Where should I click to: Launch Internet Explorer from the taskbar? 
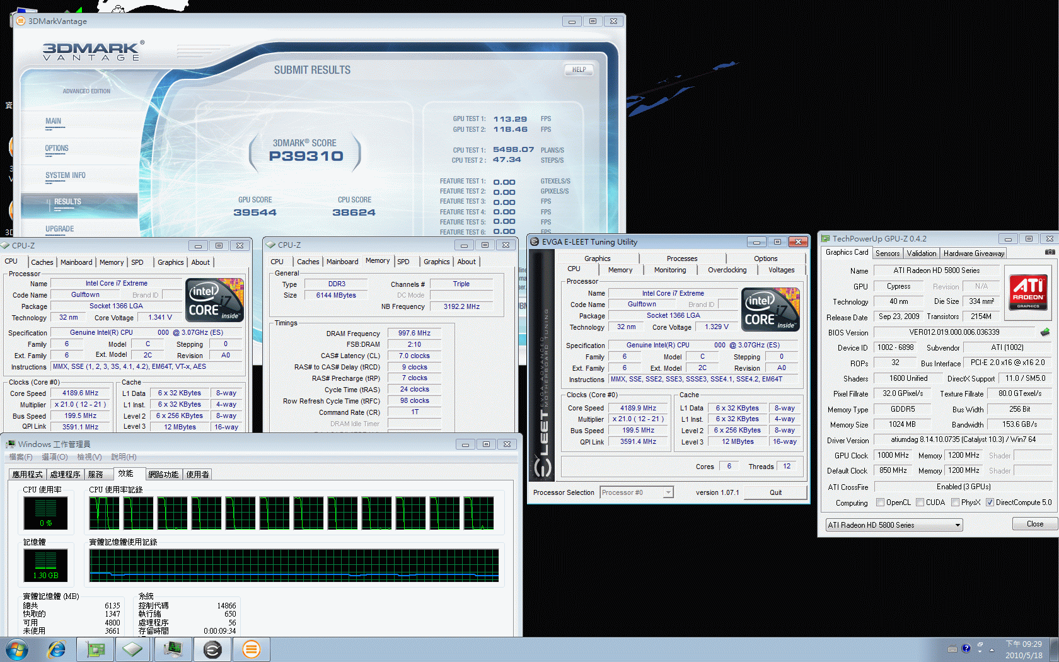[57, 649]
